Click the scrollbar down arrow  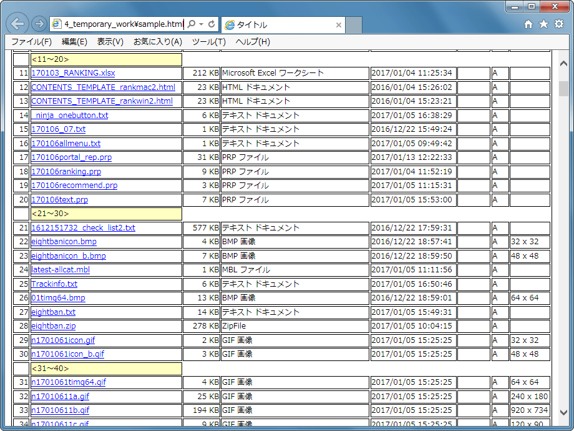coord(564,413)
